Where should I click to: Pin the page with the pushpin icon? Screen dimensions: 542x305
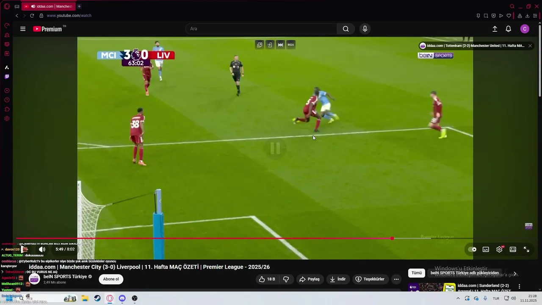click(x=478, y=16)
